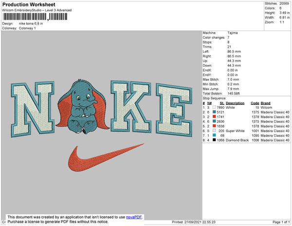Select the design name 'nike bona 6,8 in'

point(31,23)
